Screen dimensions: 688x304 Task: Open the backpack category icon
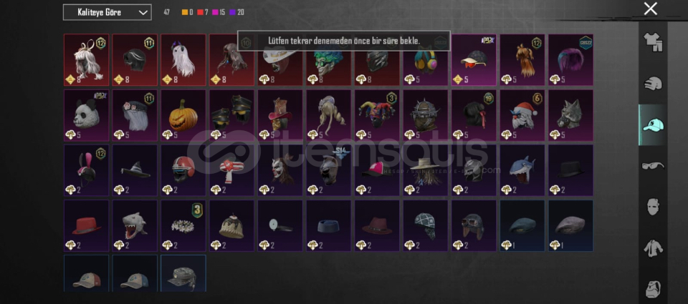653,289
